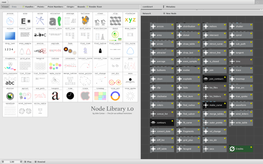Click the wind_letters node
The width and height of the screenshot is (263, 164).
[241, 114]
